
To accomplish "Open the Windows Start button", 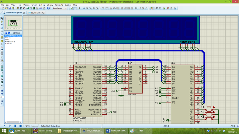I will tap(4, 131).
